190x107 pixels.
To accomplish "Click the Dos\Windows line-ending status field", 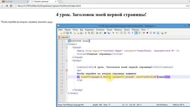I will tap(162, 105).
